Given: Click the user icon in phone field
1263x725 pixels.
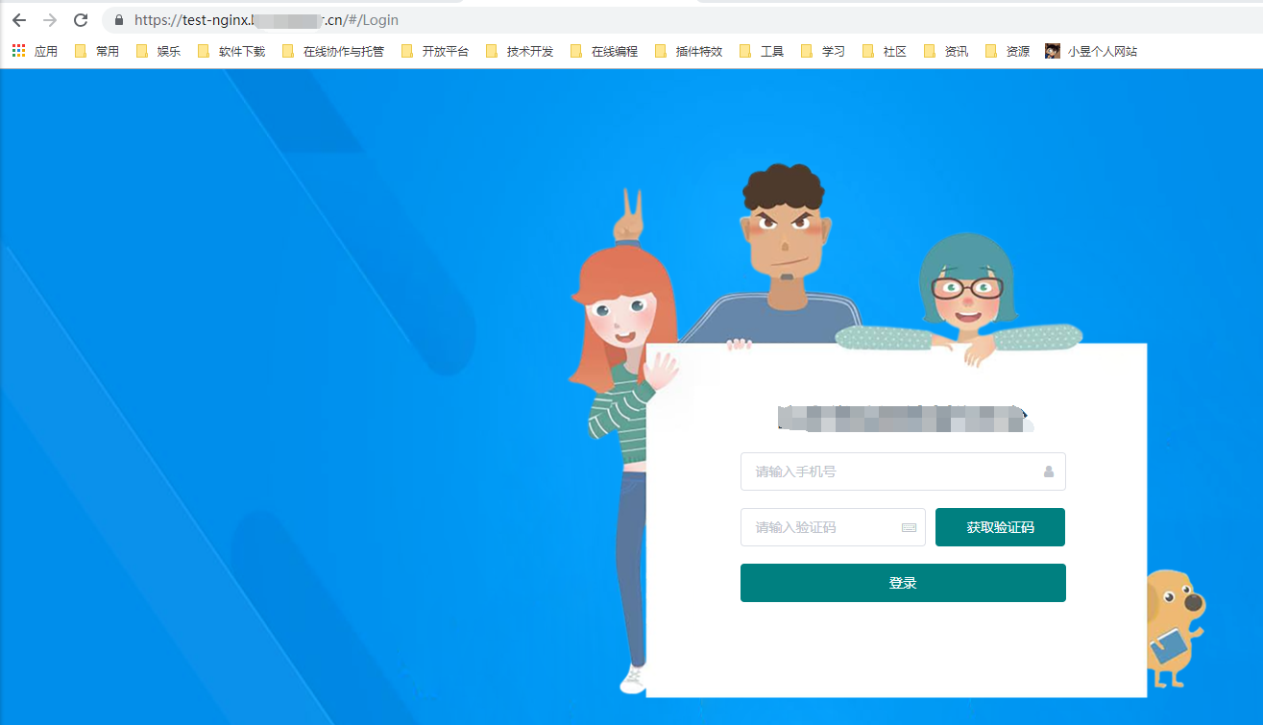Looking at the screenshot, I should (1048, 471).
